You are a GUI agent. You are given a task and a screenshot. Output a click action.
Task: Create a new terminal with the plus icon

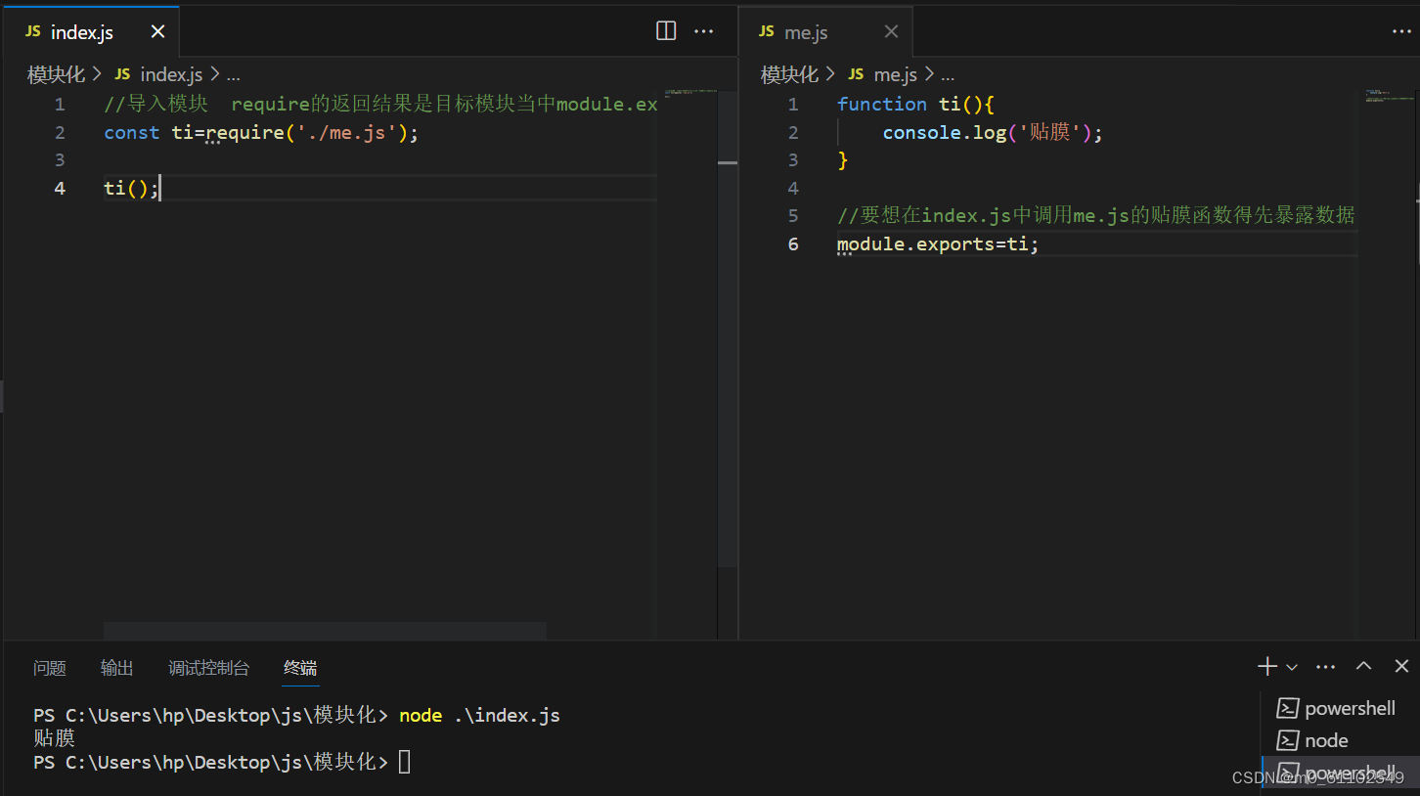click(1265, 666)
